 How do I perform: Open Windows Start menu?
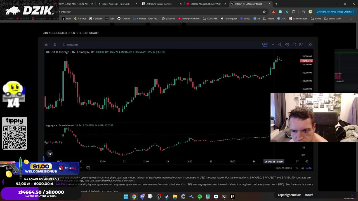[x=126, y=197]
